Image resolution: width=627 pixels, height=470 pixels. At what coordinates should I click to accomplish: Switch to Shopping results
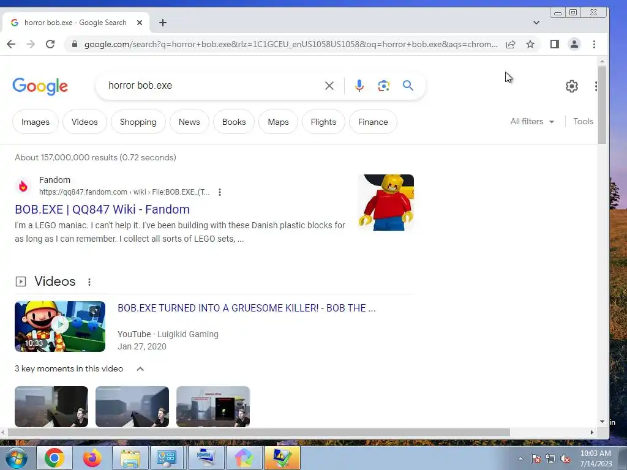pyautogui.click(x=138, y=122)
